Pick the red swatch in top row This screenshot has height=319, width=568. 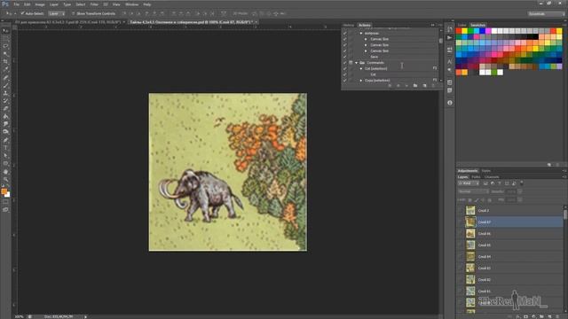(459, 31)
